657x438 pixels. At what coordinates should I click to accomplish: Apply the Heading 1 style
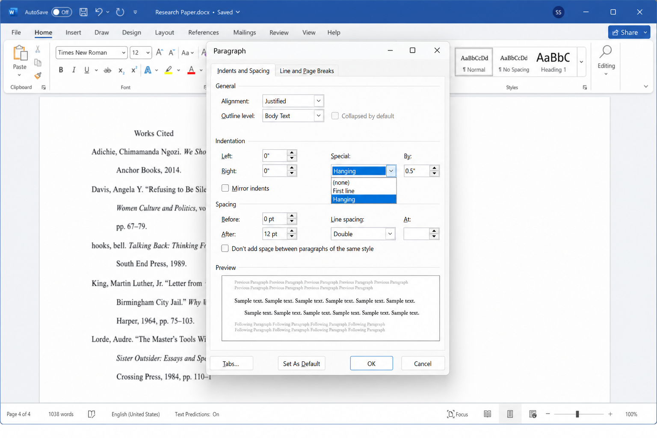[x=553, y=62]
